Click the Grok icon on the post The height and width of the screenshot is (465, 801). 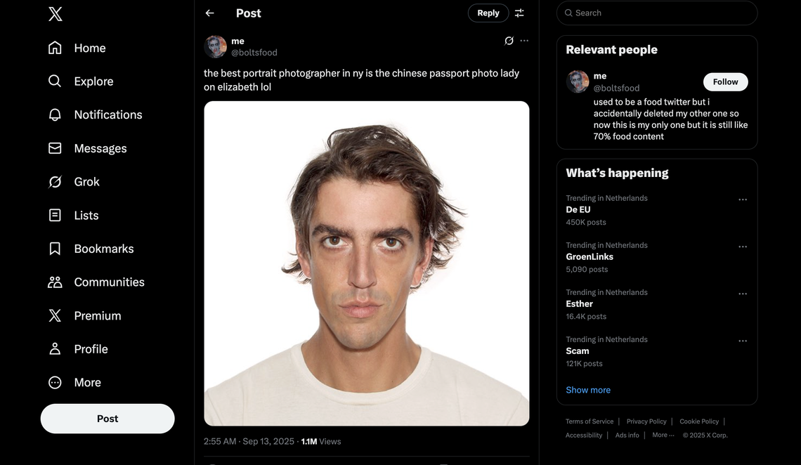coord(509,41)
